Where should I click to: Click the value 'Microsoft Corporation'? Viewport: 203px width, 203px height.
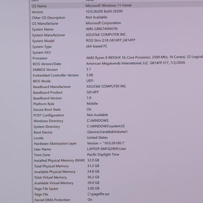point(103,23)
